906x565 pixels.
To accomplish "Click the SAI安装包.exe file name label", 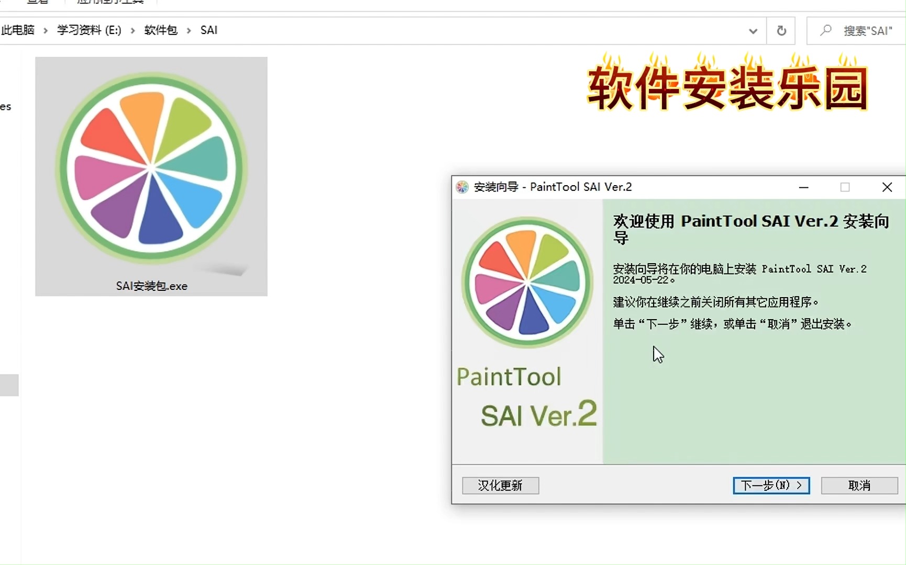I will point(151,286).
